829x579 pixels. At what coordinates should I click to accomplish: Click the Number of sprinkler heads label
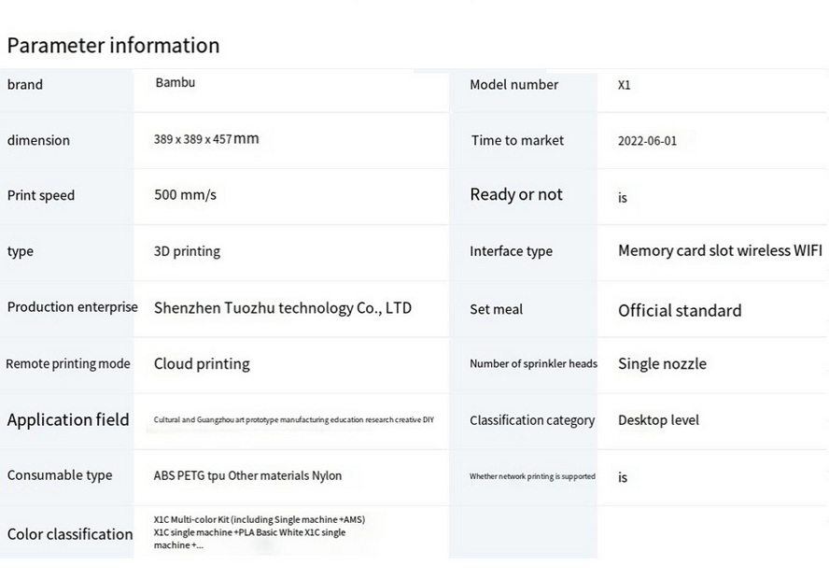pyautogui.click(x=533, y=363)
